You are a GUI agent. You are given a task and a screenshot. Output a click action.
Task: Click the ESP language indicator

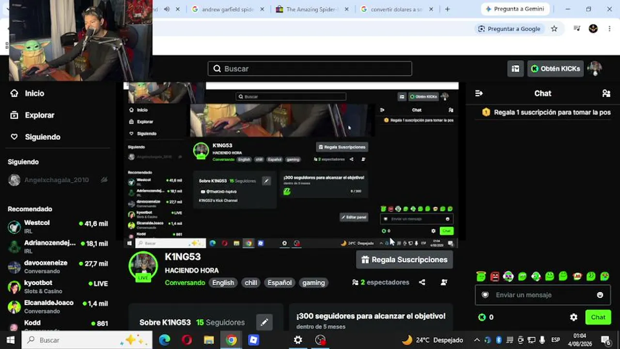pos(556,340)
